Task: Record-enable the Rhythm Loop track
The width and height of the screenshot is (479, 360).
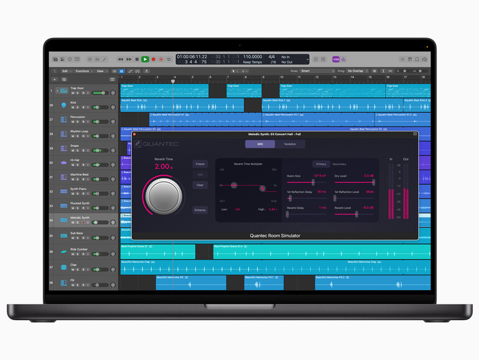Action: (x=83, y=136)
